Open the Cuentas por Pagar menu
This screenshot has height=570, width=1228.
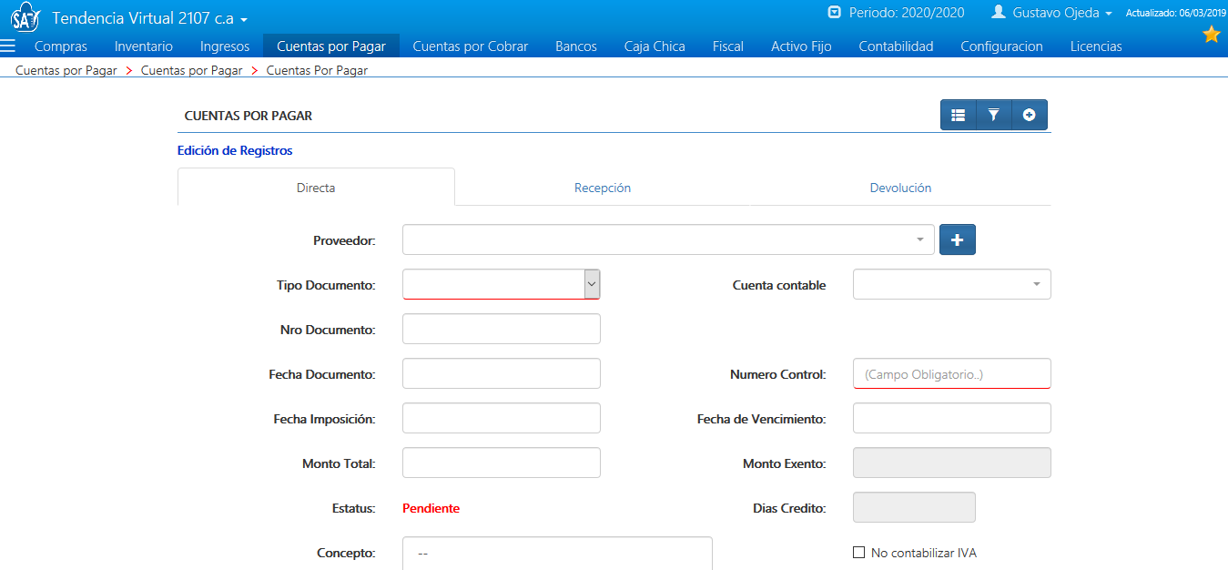coord(331,46)
